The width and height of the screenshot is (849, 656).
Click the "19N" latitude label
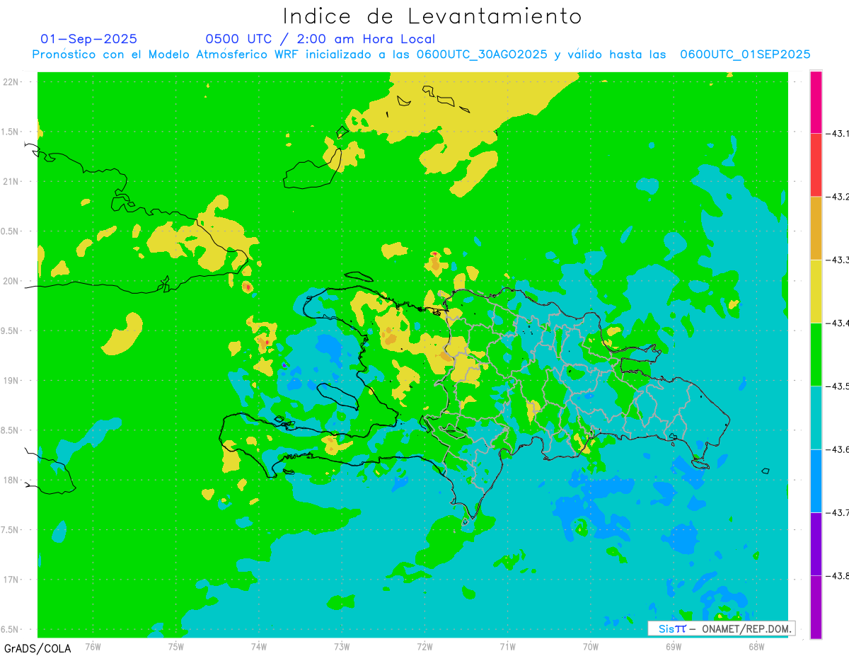[x=11, y=381]
